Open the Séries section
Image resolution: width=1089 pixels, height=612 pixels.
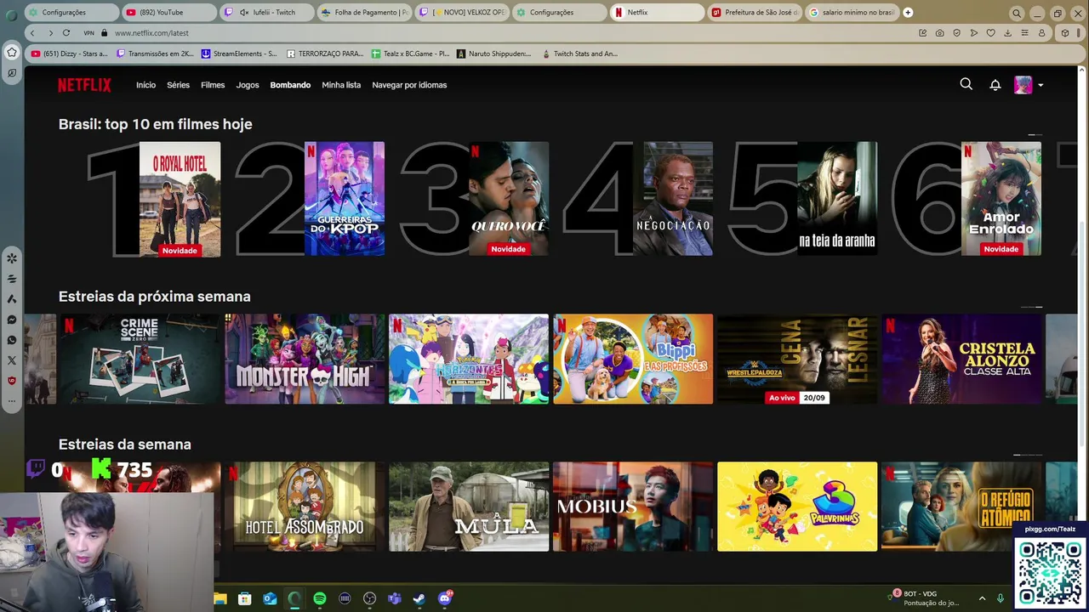[178, 85]
